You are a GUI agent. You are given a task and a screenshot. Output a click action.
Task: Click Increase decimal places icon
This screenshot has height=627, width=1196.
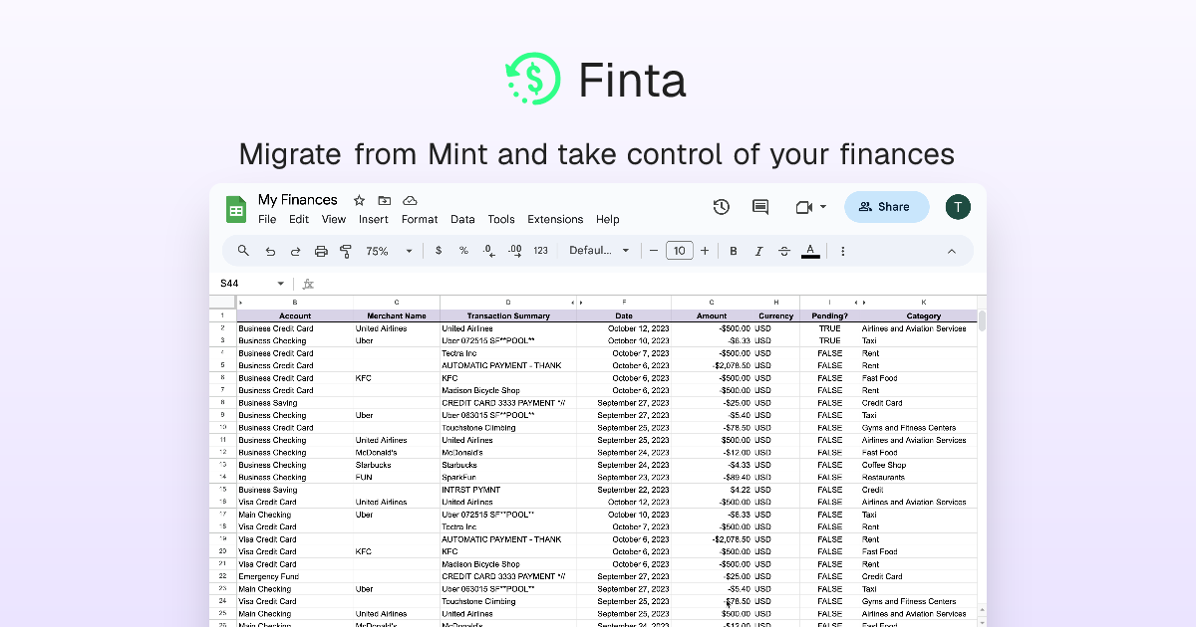514,251
